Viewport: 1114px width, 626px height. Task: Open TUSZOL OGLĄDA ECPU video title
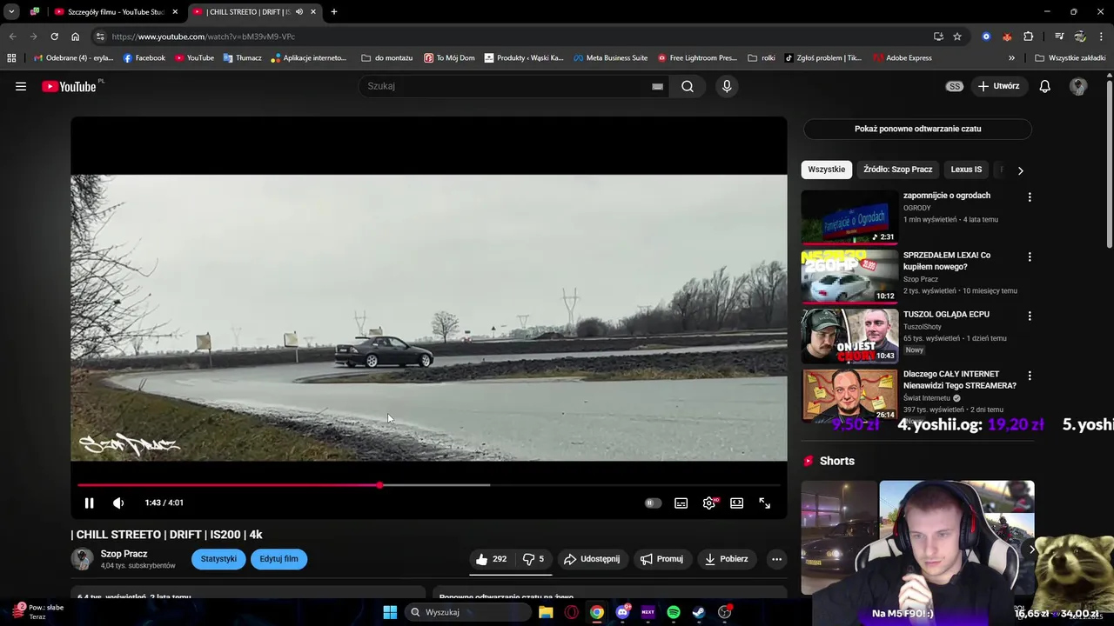click(946, 315)
